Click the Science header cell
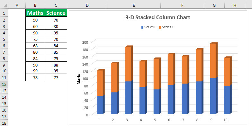The height and width of the screenshot is (126, 252). point(56,13)
